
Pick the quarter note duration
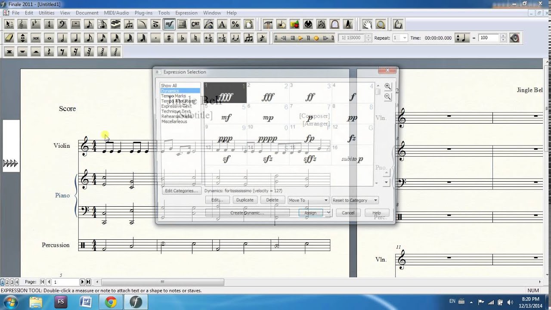point(76,38)
